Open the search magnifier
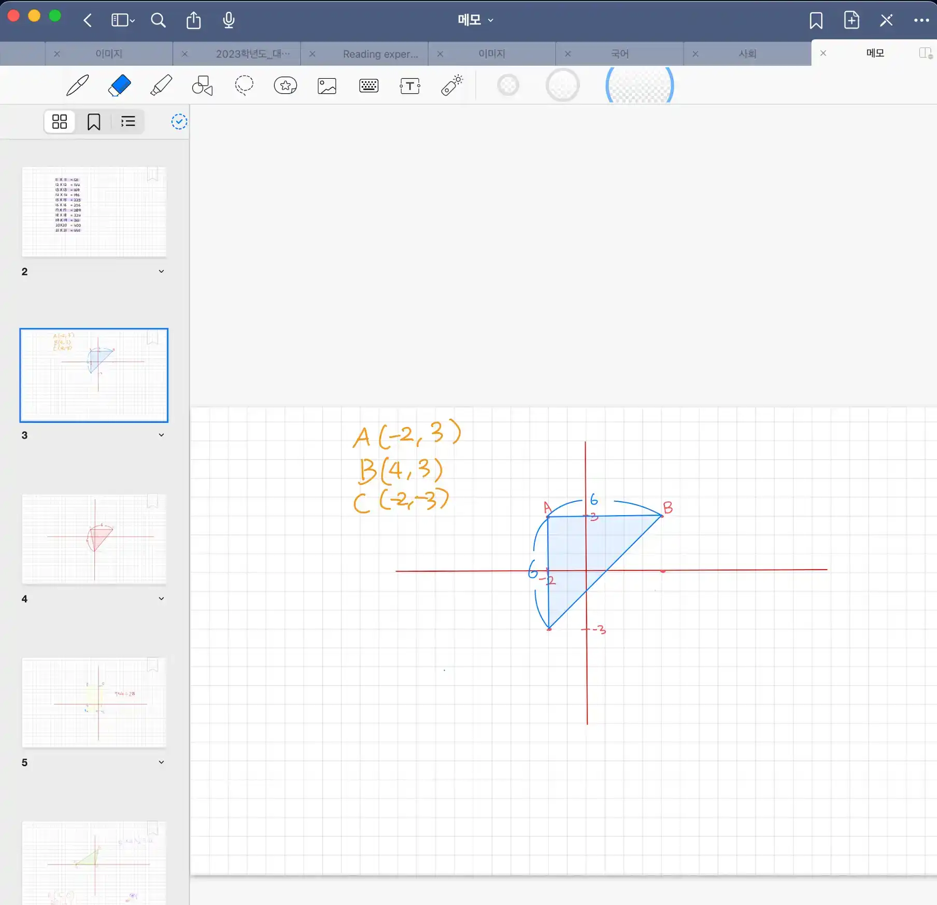 pos(158,20)
